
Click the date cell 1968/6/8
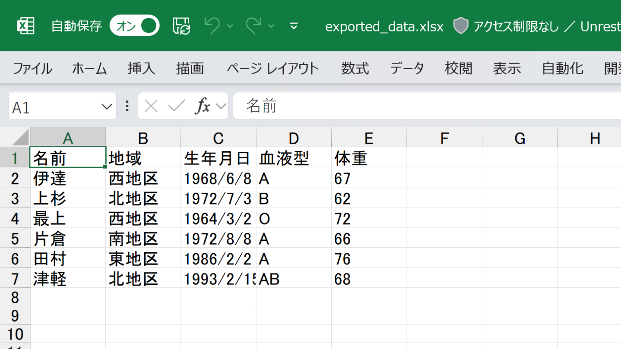219,178
